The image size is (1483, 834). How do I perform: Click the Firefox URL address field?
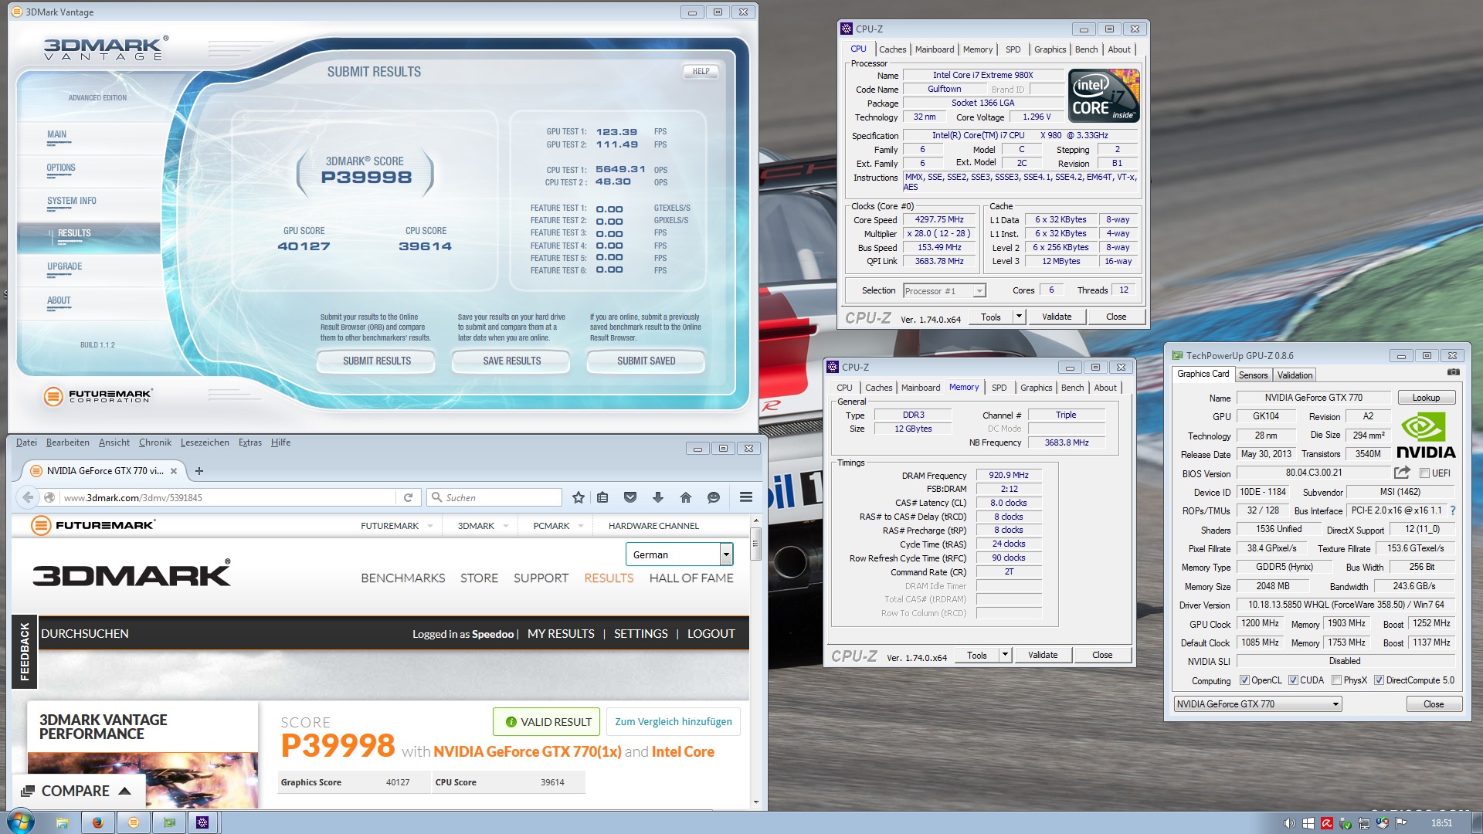(228, 497)
